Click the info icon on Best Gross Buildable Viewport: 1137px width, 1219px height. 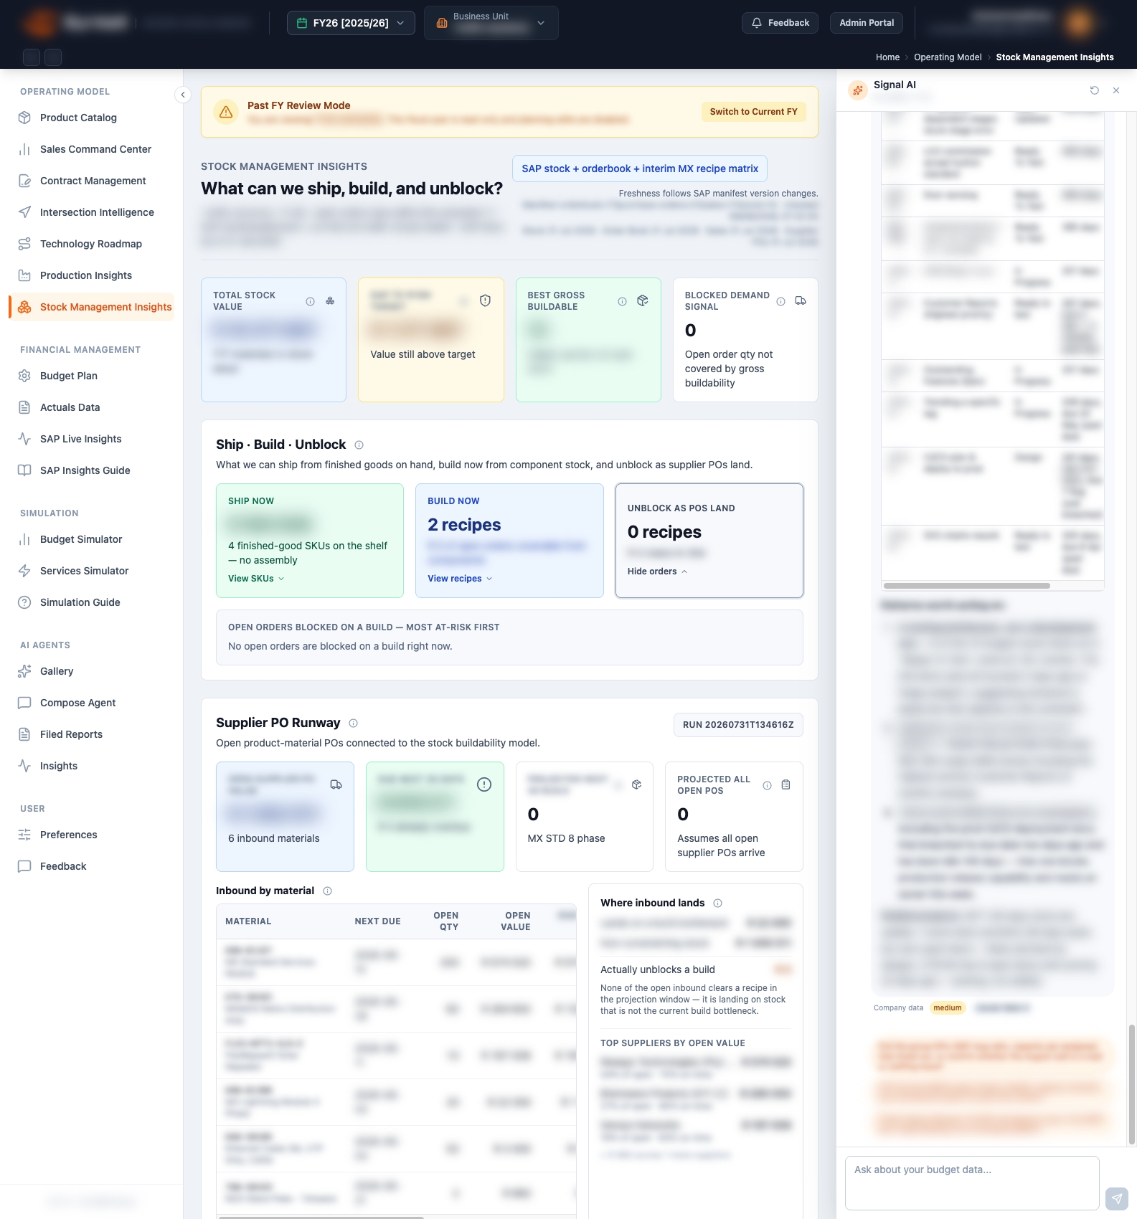[x=623, y=302]
